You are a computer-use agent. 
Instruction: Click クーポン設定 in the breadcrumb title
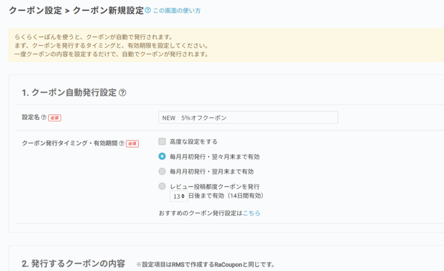tap(35, 10)
